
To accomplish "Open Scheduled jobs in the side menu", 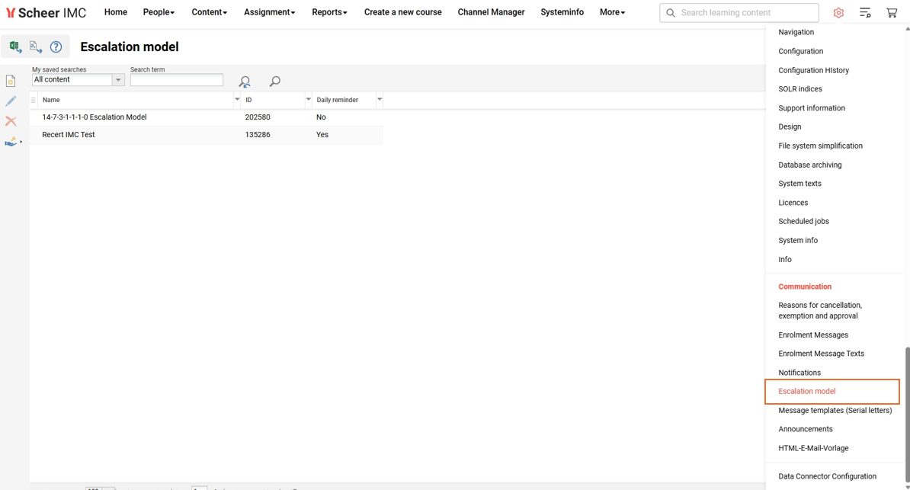I will coord(804,221).
